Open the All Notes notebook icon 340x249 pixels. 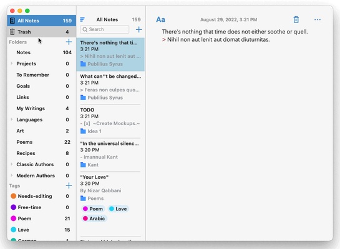click(x=12, y=21)
